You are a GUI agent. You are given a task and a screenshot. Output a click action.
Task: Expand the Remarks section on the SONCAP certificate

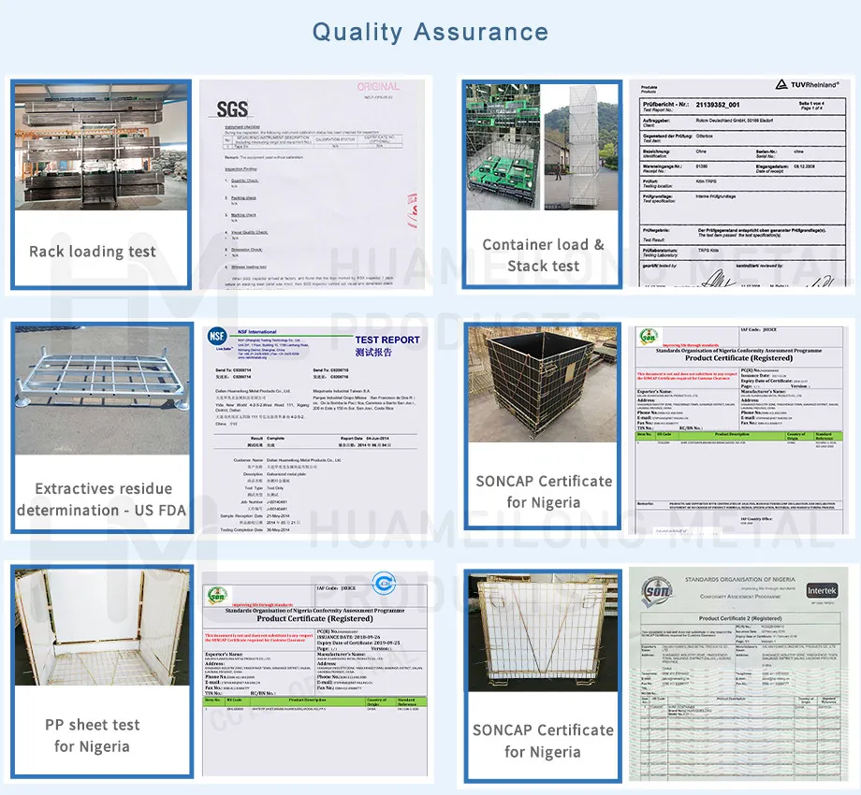click(646, 502)
